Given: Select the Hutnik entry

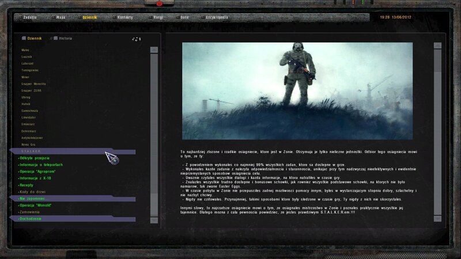Looking at the screenshot, I should pos(26,104).
